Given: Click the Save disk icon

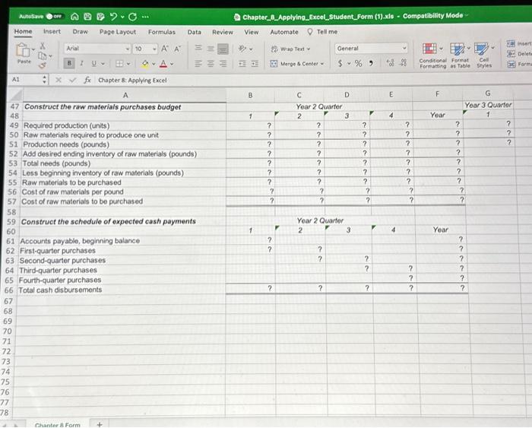Looking at the screenshot, I should (87, 17).
